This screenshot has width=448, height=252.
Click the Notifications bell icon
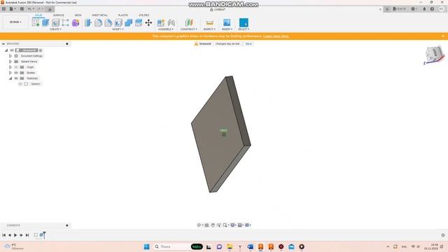click(x=424, y=9)
